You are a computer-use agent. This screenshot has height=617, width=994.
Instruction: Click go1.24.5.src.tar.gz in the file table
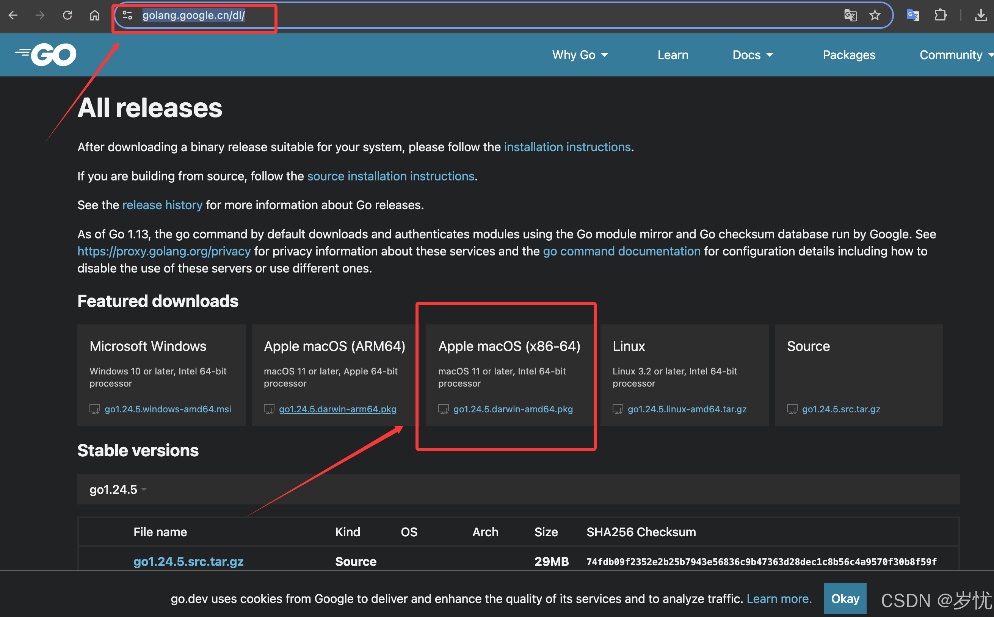188,562
